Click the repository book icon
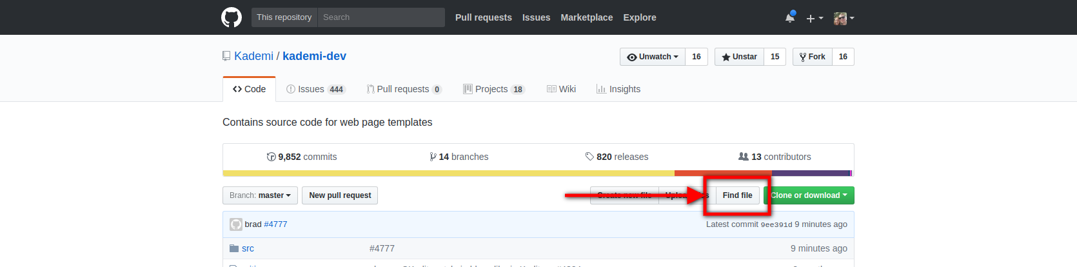Image resolution: width=1077 pixels, height=267 pixels. click(226, 56)
